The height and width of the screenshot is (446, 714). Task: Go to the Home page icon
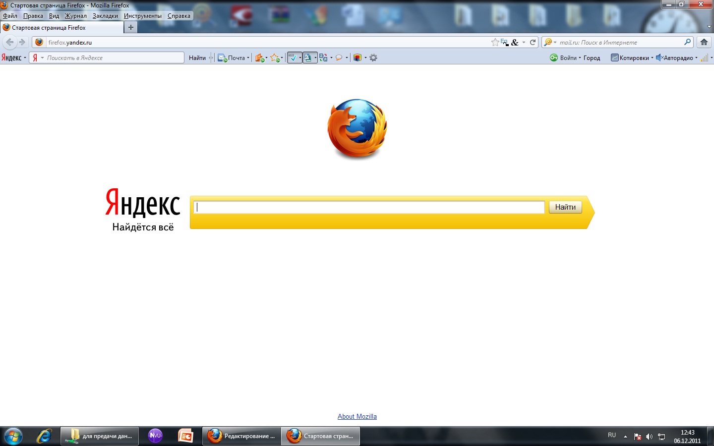[x=704, y=42]
